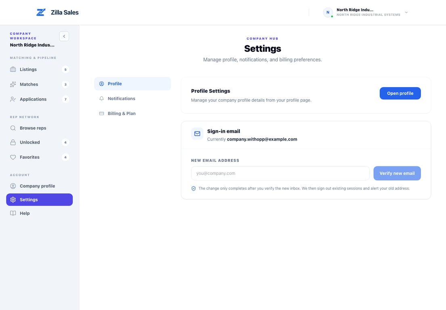The width and height of the screenshot is (446, 310).
Task: Focus the new email address field
Action: [x=280, y=173]
